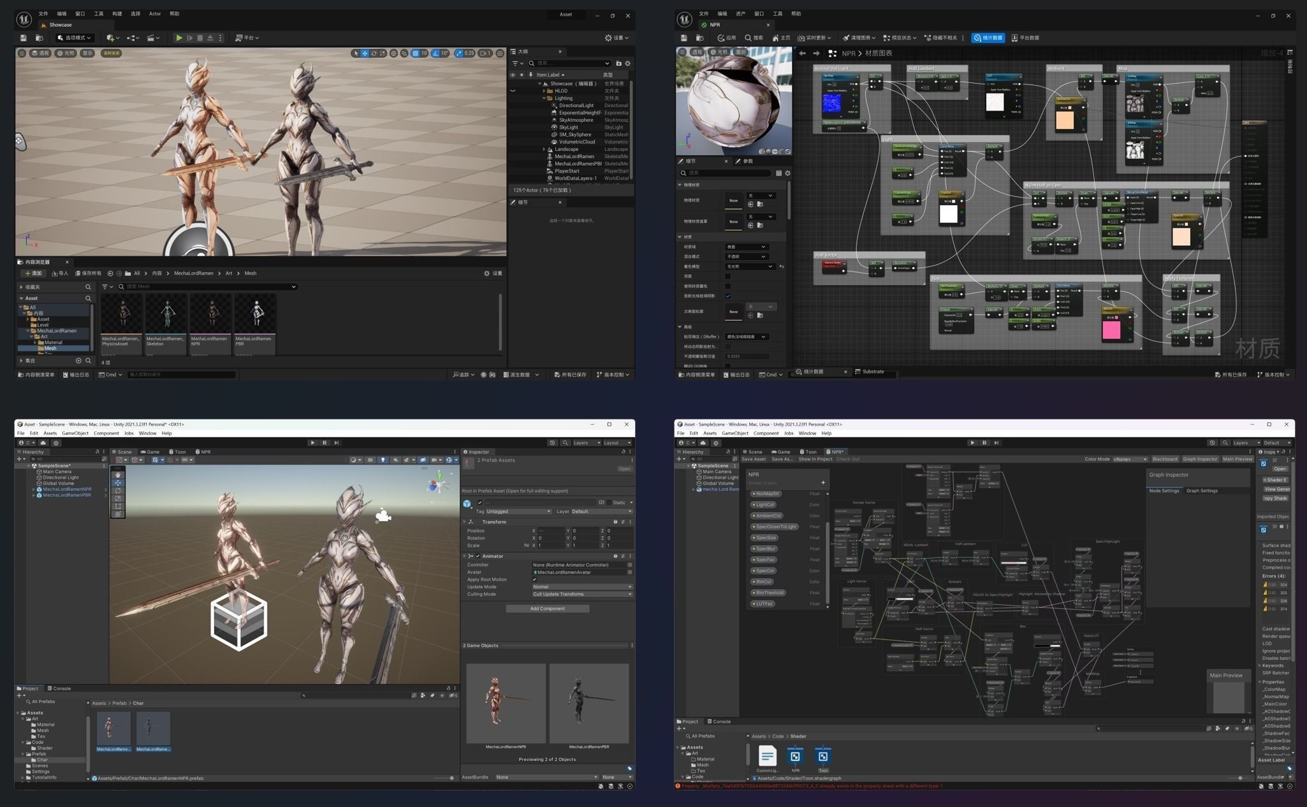Click the Unreal level save icon
The width and height of the screenshot is (1307, 807).
[24, 38]
